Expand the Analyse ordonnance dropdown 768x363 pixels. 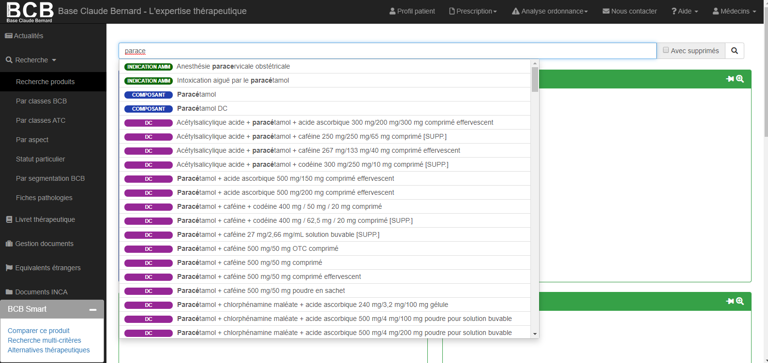[x=550, y=11]
